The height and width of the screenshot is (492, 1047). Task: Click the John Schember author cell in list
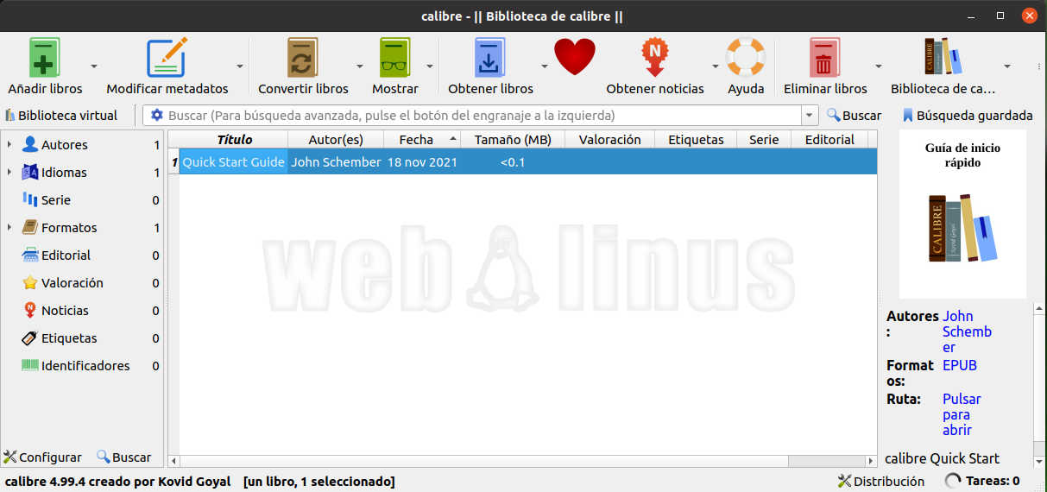click(336, 161)
